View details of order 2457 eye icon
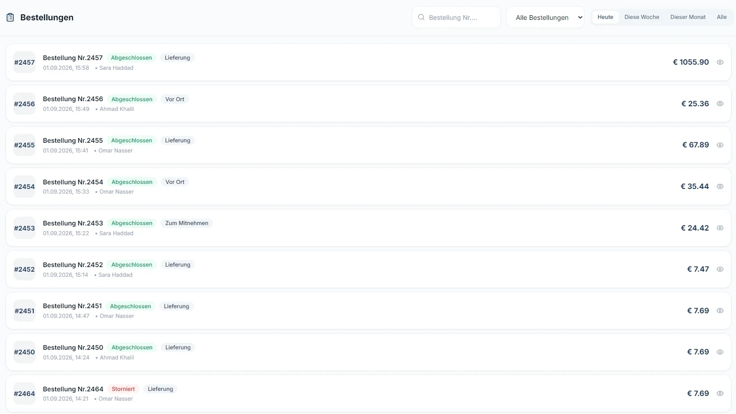 (720, 62)
